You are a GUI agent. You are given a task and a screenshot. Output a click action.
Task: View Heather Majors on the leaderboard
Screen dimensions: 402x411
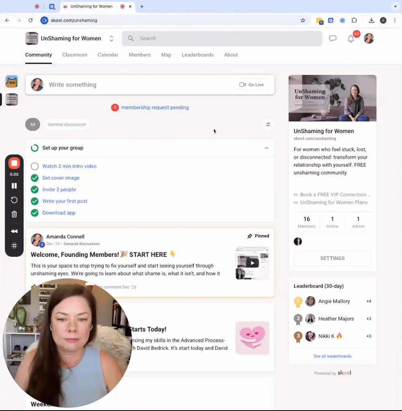[336, 319]
